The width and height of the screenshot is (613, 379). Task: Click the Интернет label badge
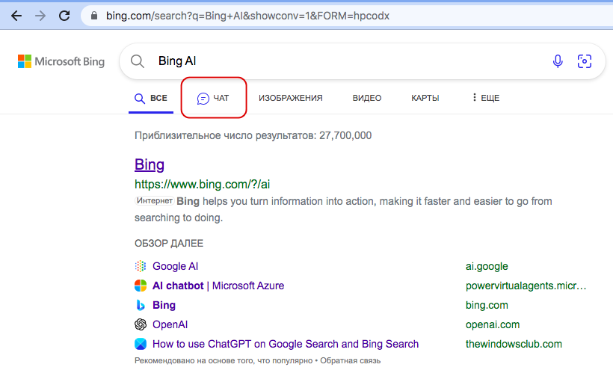155,200
